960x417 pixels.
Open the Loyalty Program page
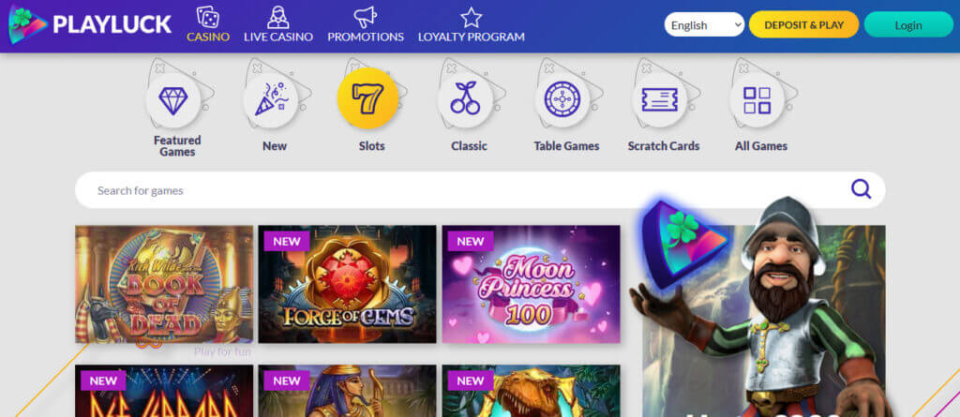point(472,24)
